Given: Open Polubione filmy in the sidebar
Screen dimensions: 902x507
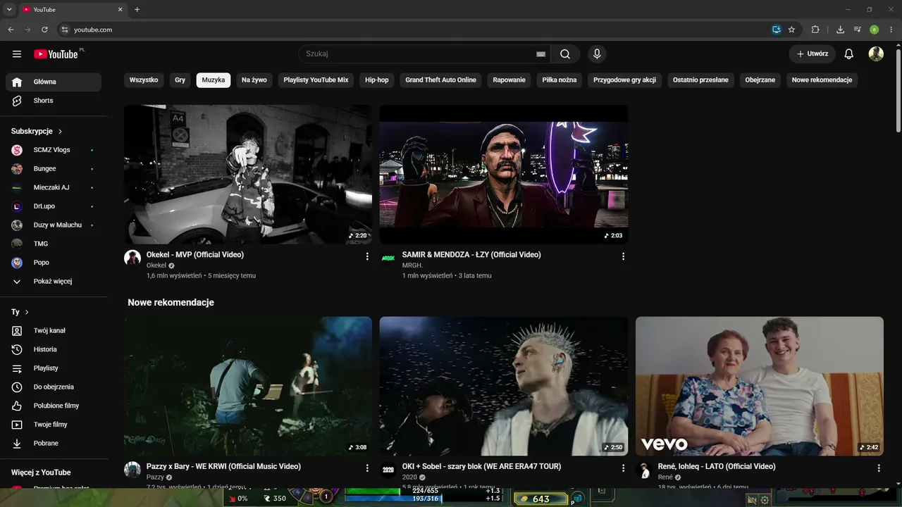Looking at the screenshot, I should pos(54,406).
